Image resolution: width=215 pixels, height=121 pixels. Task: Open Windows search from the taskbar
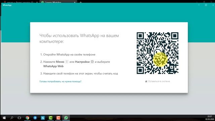12,118
